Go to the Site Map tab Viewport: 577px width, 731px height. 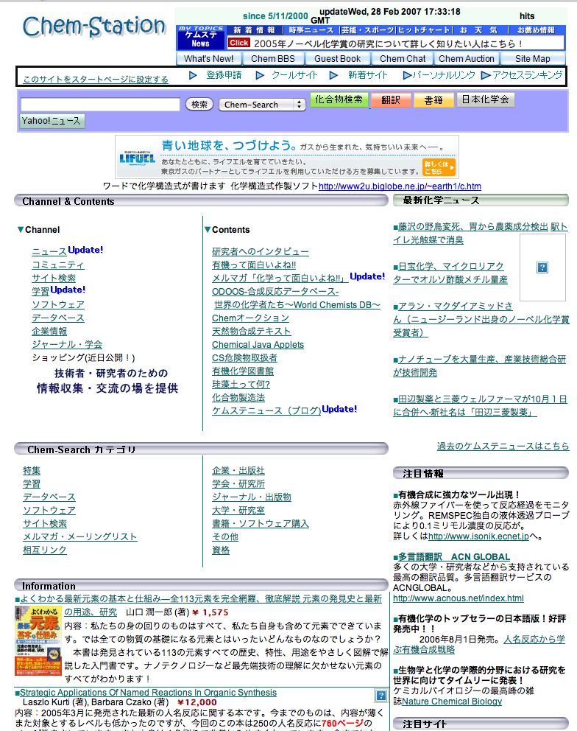[532, 59]
